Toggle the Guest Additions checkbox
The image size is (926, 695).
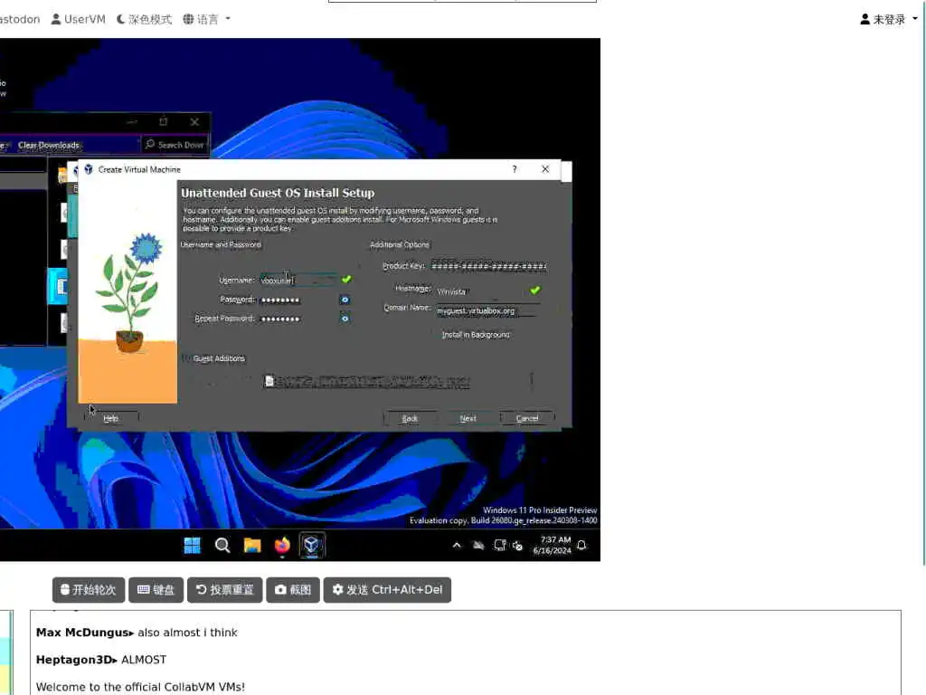pos(186,358)
